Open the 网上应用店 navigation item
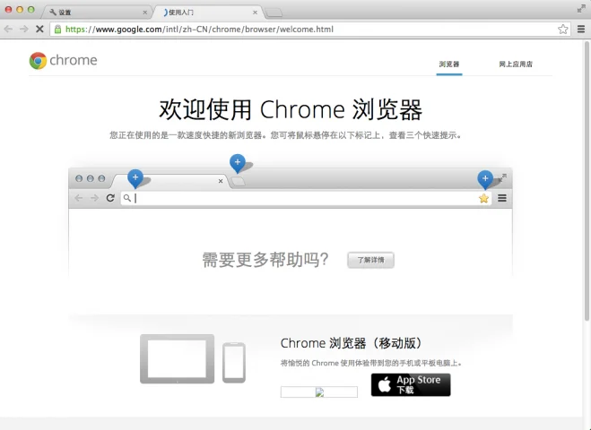This screenshot has width=591, height=430. tap(516, 64)
